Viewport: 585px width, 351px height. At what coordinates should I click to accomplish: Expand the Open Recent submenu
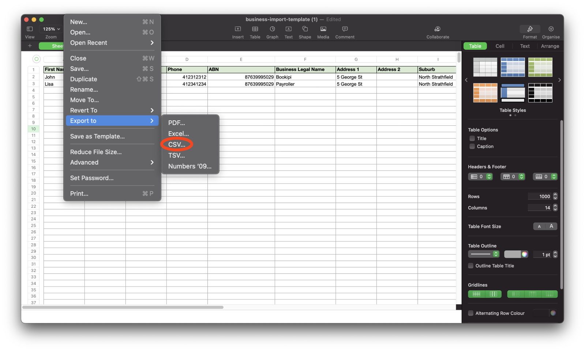[112, 43]
